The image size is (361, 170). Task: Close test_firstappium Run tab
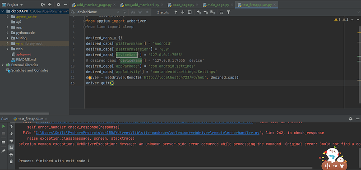pyautogui.click(x=46, y=119)
